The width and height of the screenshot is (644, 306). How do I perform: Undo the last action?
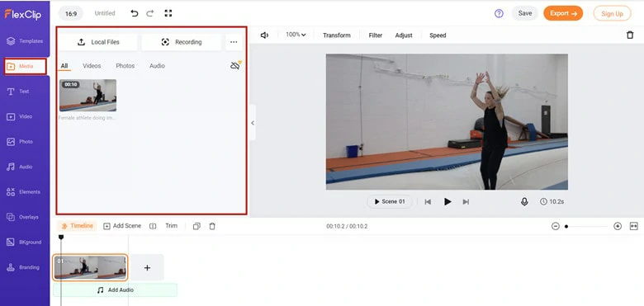pyautogui.click(x=135, y=13)
